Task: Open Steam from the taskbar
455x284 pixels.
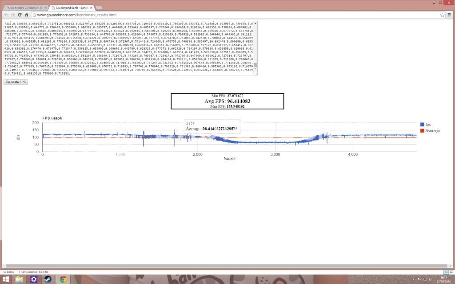Action: (x=48, y=279)
